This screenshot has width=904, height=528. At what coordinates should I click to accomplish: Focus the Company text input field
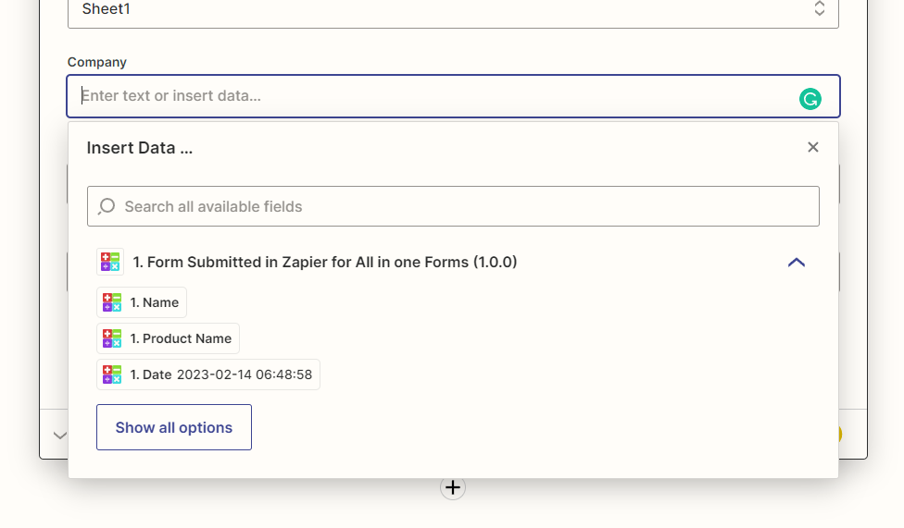coord(453,96)
